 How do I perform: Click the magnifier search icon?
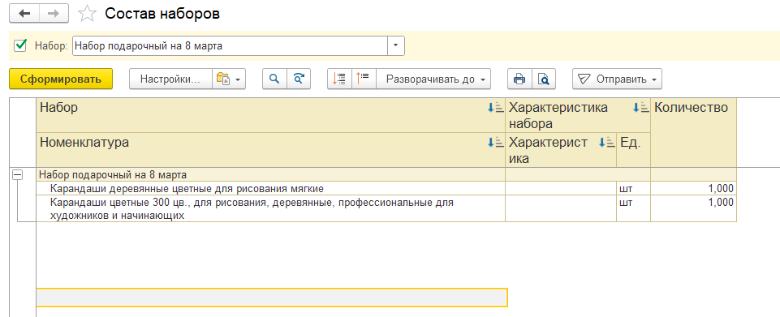click(x=274, y=79)
